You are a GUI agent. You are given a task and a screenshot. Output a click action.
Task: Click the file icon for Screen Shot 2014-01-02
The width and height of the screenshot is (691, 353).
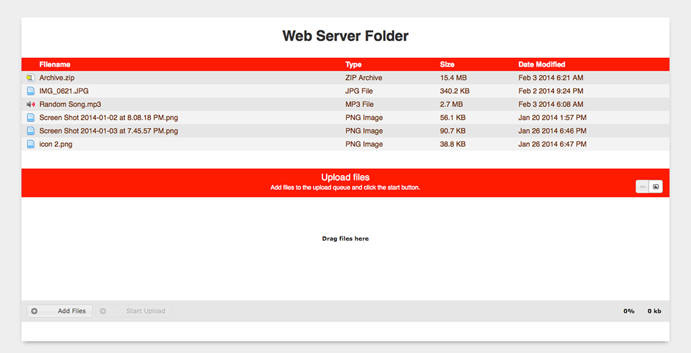[30, 118]
